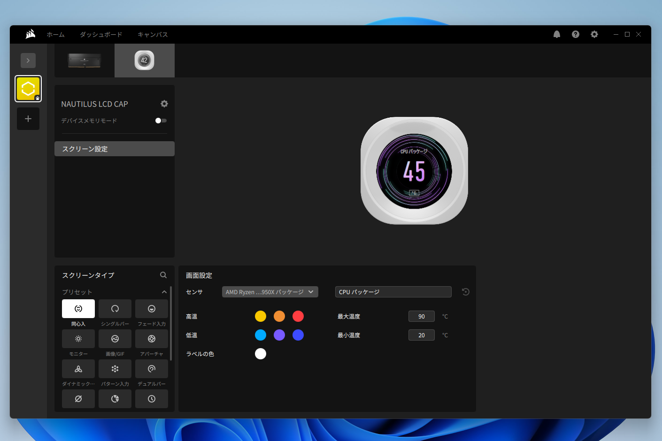Open iCUE settings gear in the title bar
The image size is (662, 441).
point(594,34)
